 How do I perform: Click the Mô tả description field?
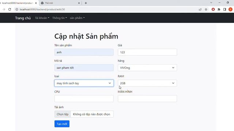pos(84,68)
